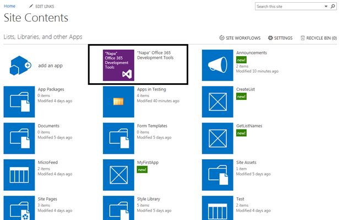
Task: Click the Form Templates title link
Action: coord(152,126)
